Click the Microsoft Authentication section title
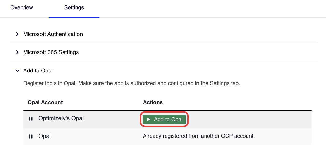The image size is (326, 152). coord(53,34)
